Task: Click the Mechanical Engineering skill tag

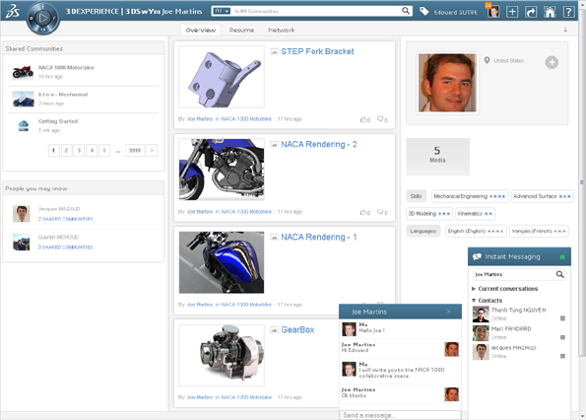Action: pyautogui.click(x=470, y=196)
